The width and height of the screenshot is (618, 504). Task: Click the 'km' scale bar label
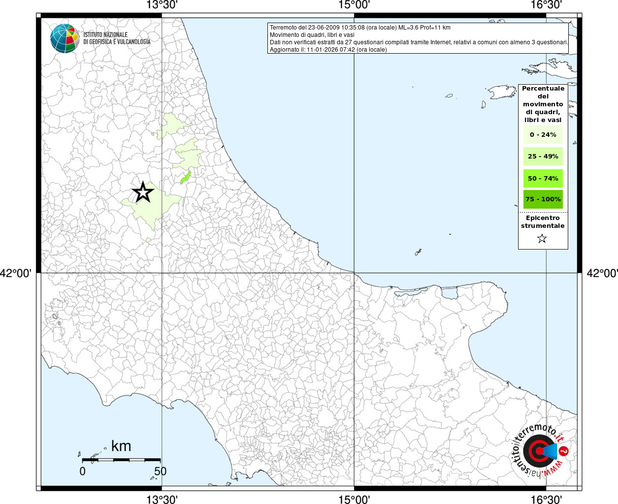pyautogui.click(x=121, y=446)
